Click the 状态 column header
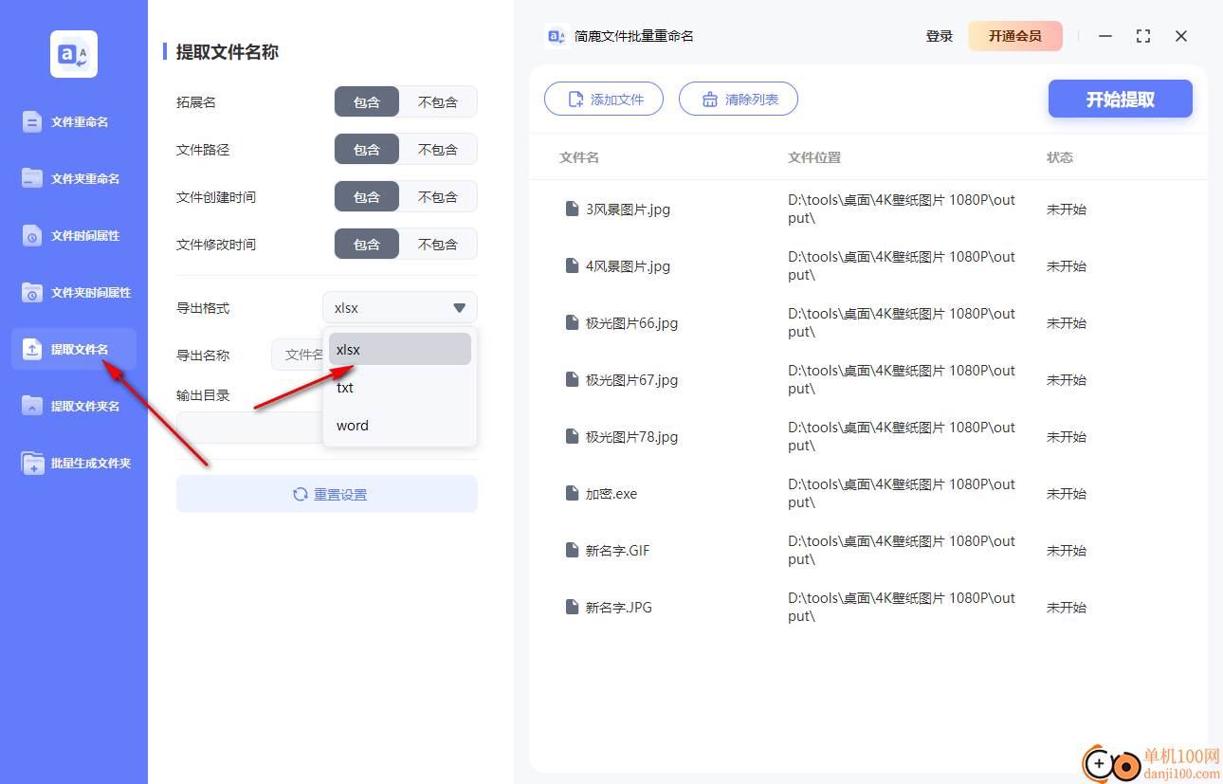Viewport: 1223px width, 784px height. pyautogui.click(x=1060, y=157)
